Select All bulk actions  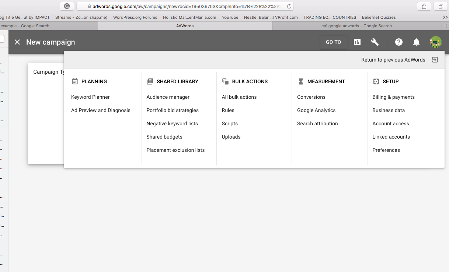point(239,97)
